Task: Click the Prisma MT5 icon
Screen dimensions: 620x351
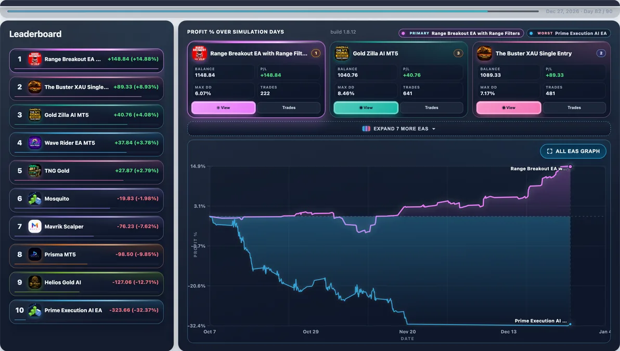Action: (35, 254)
